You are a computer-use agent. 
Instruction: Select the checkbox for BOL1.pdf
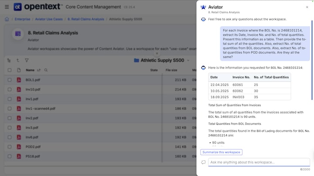tap(10, 80)
